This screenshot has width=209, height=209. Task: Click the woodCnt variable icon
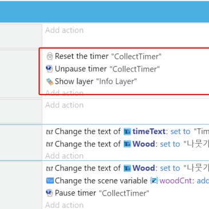154,180
